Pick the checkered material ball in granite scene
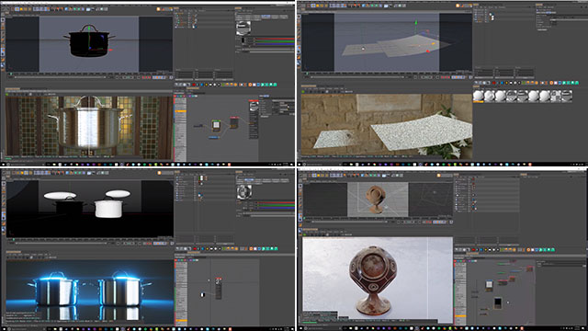Screen dimensions: 588x331 556,96
